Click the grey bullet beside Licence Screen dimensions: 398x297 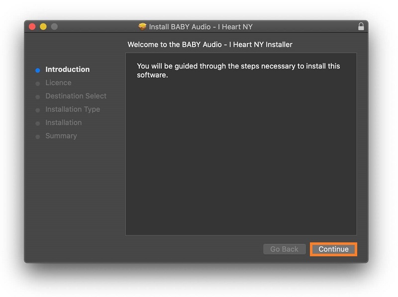pos(37,83)
